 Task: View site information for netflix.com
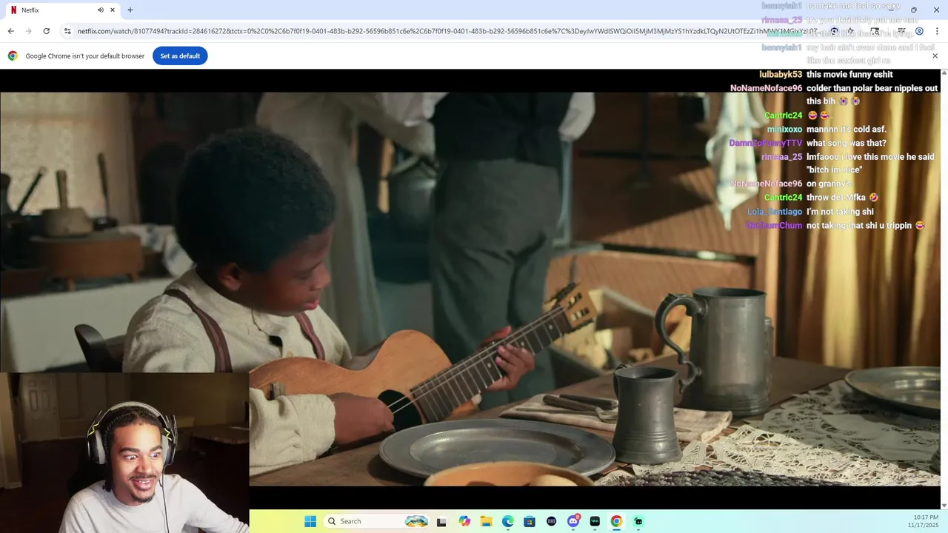click(67, 31)
